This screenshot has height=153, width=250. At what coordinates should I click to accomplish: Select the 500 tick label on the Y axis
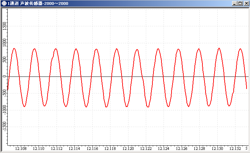[x=4, y=60]
